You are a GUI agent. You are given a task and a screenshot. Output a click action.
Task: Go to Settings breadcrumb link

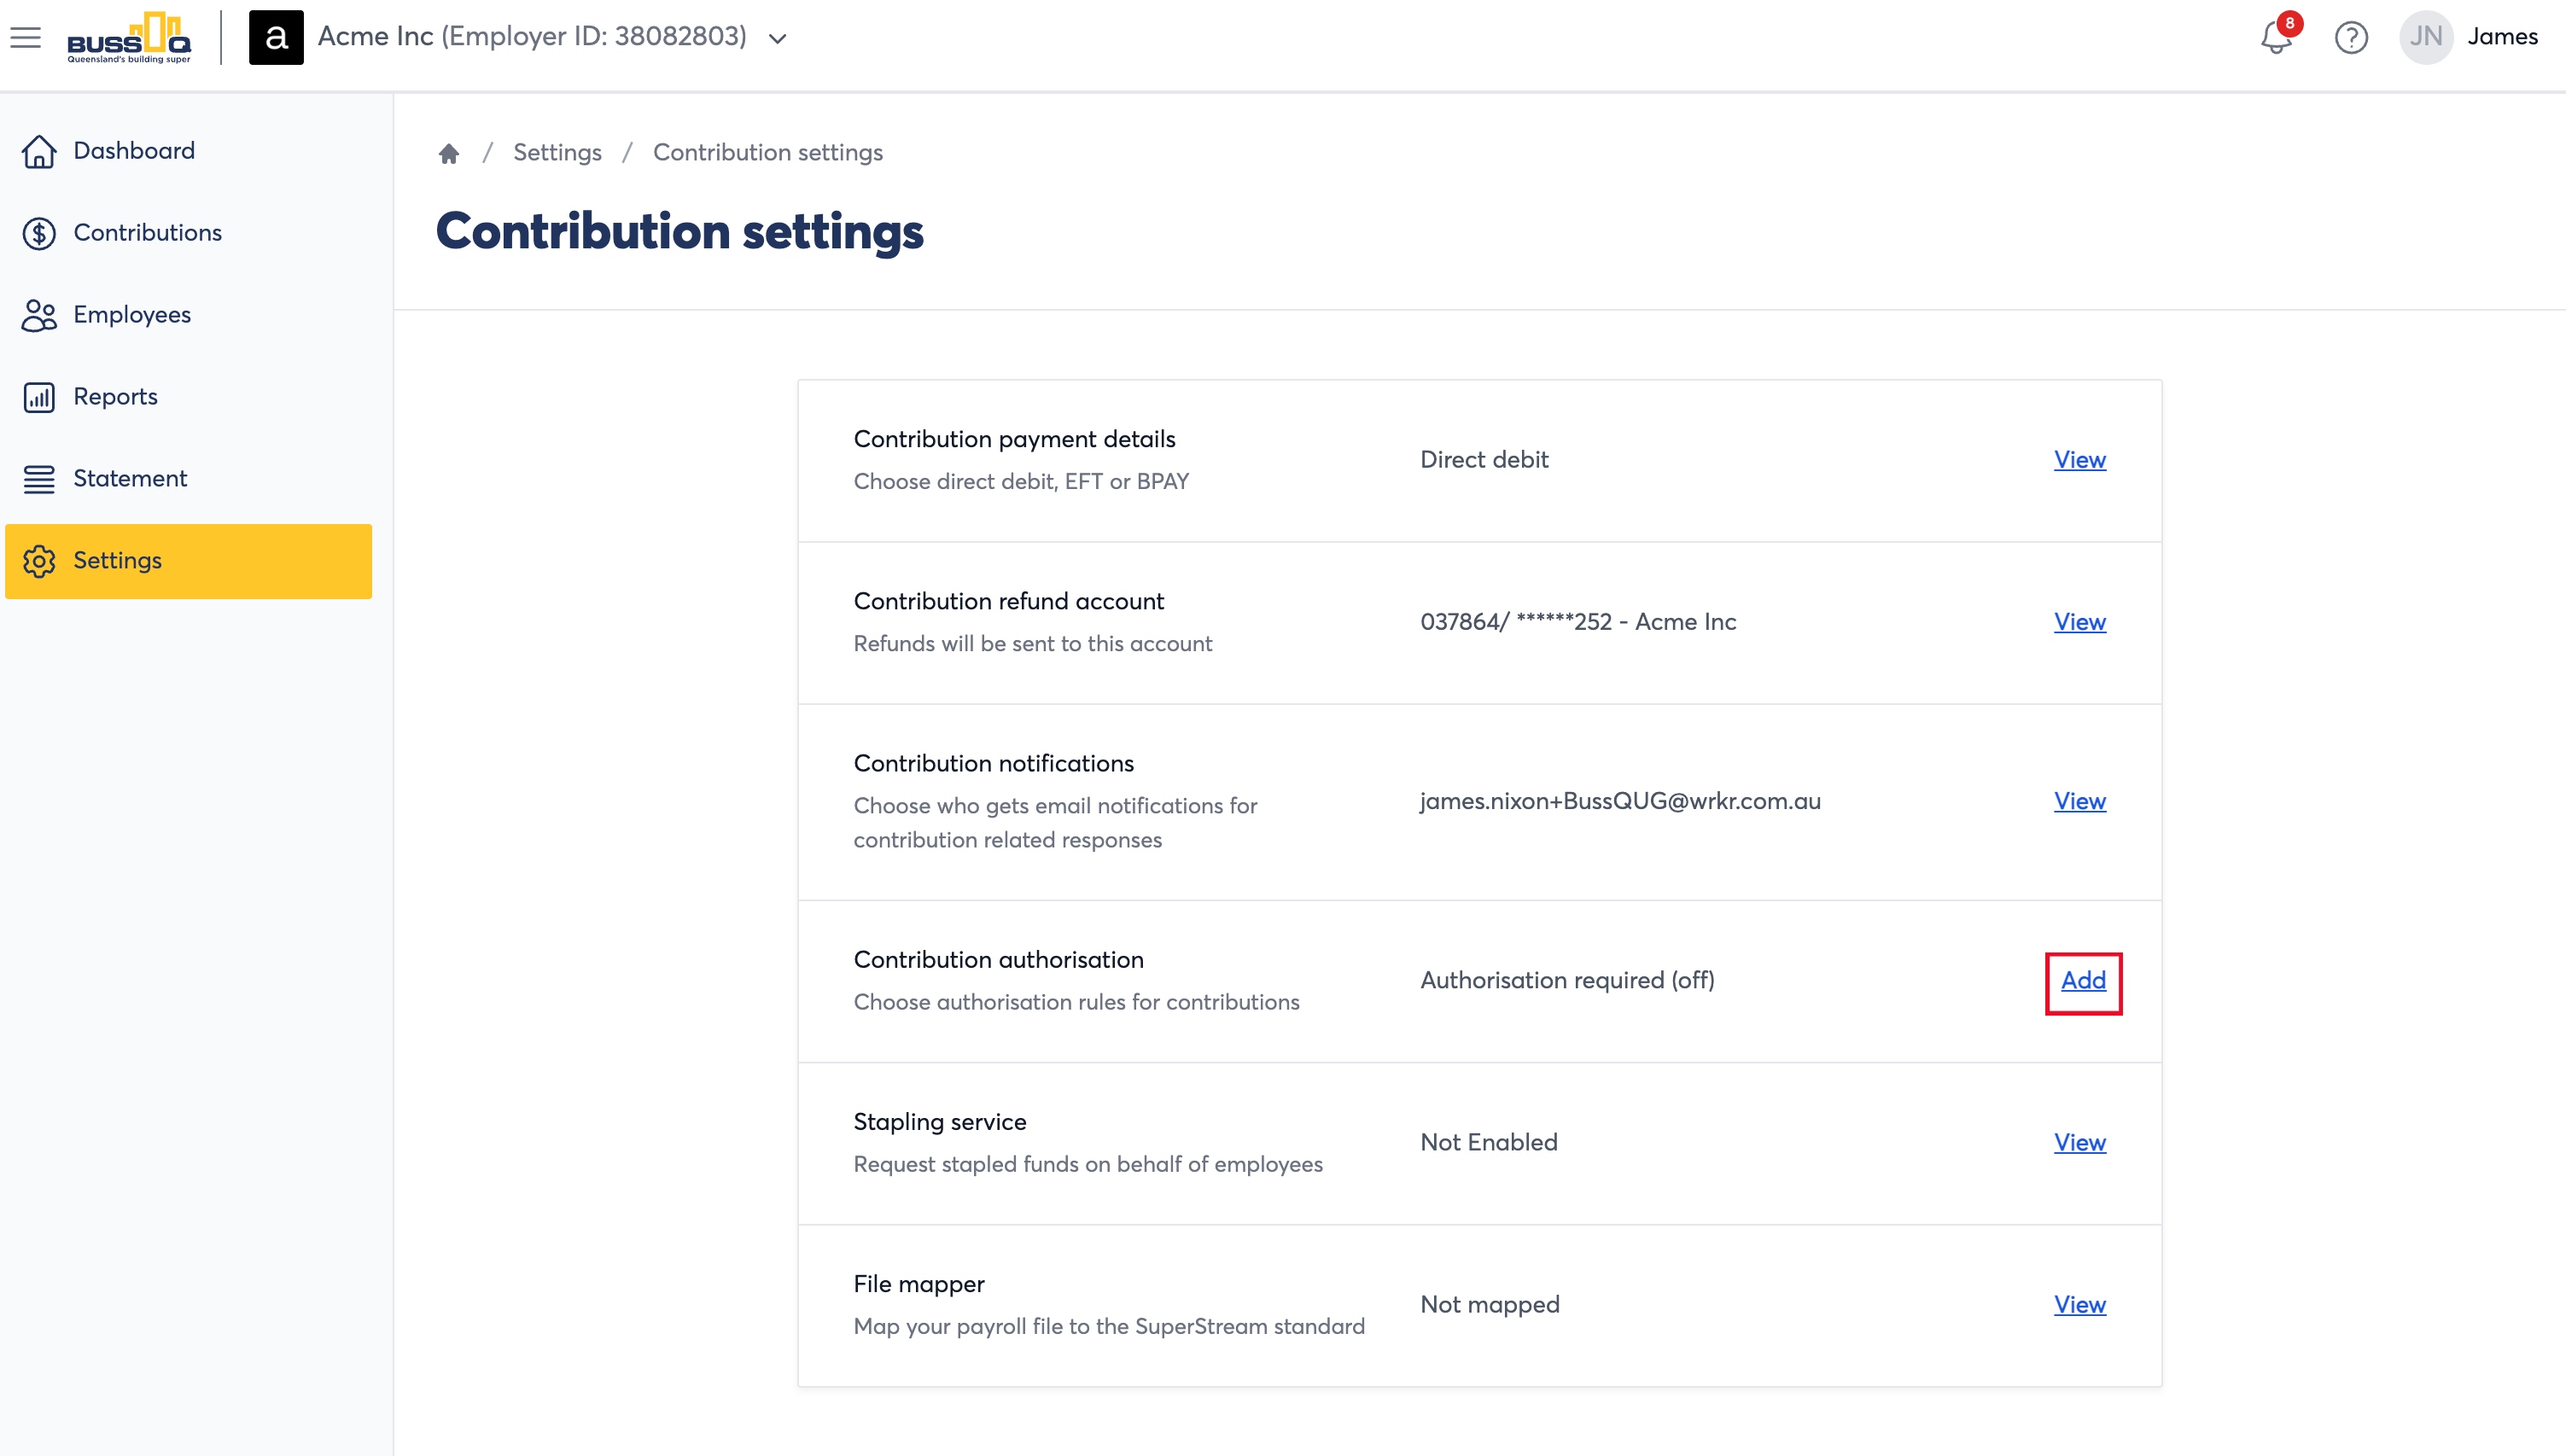pos(557,152)
